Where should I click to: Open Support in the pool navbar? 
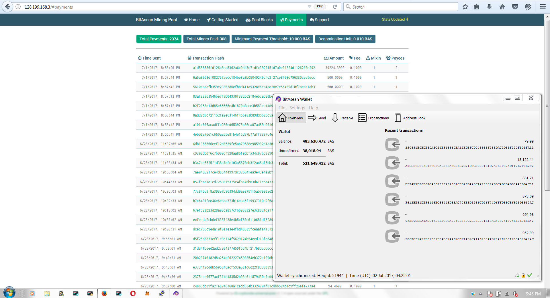click(319, 20)
